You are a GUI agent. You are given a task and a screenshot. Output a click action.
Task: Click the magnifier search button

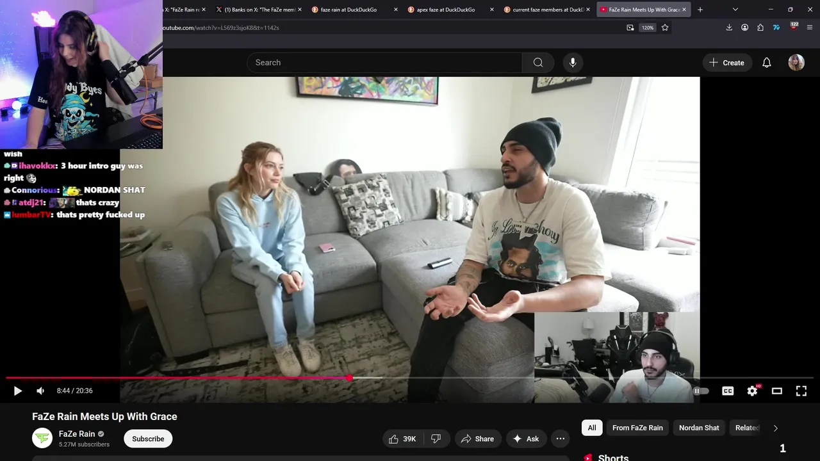(538, 62)
